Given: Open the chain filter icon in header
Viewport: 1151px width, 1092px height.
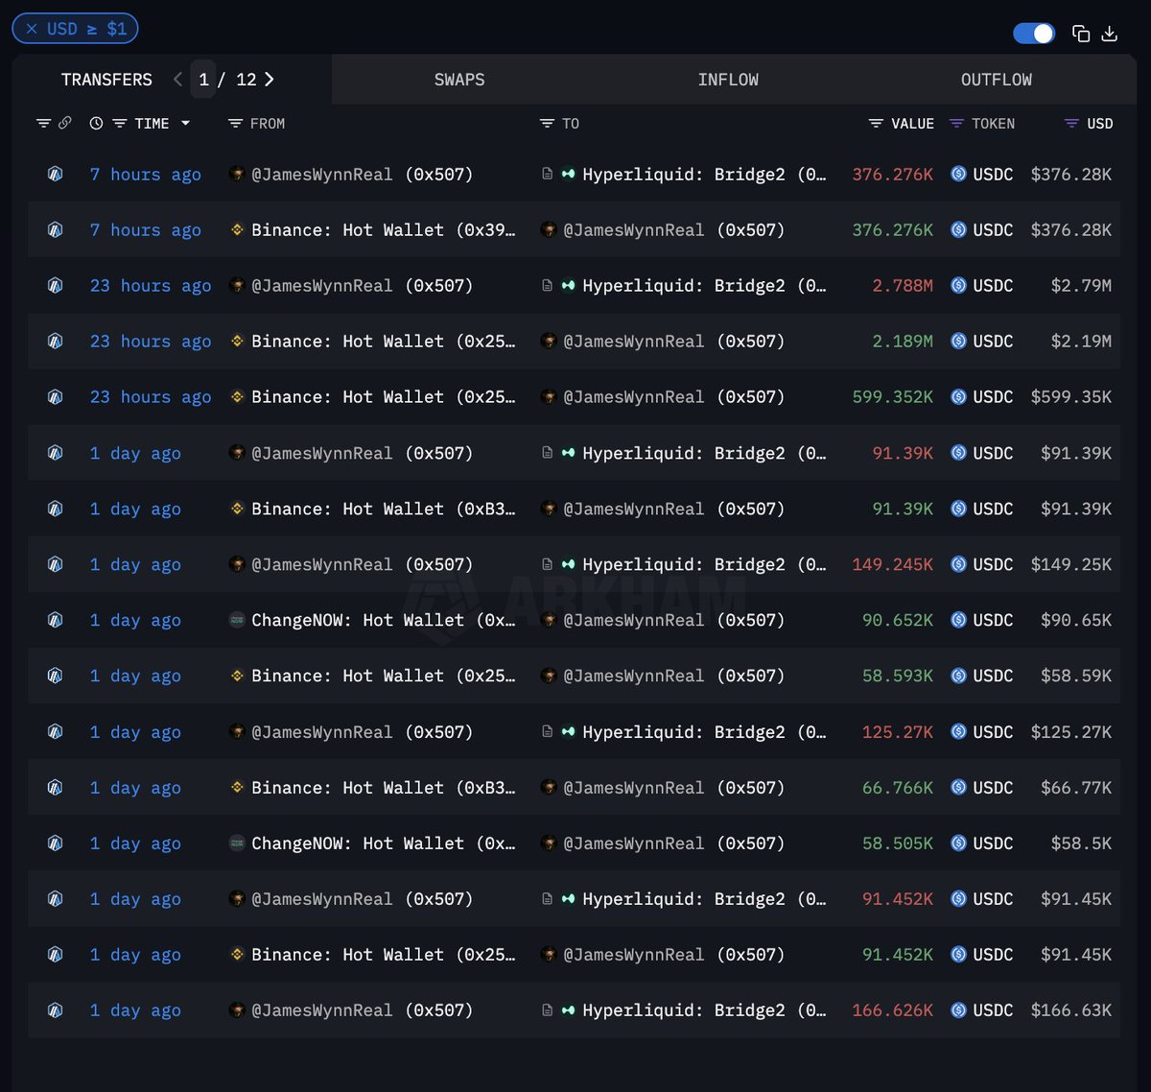Looking at the screenshot, I should (x=43, y=123).
